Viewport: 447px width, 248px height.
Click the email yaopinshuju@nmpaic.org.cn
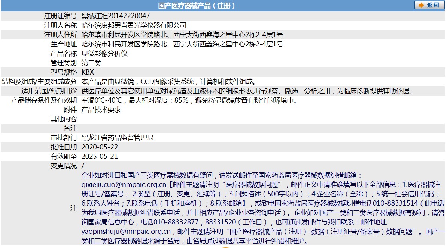[126, 232]
